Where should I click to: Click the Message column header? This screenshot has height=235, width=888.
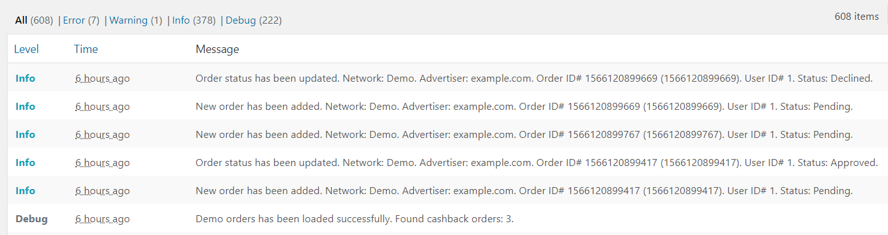pyautogui.click(x=217, y=49)
